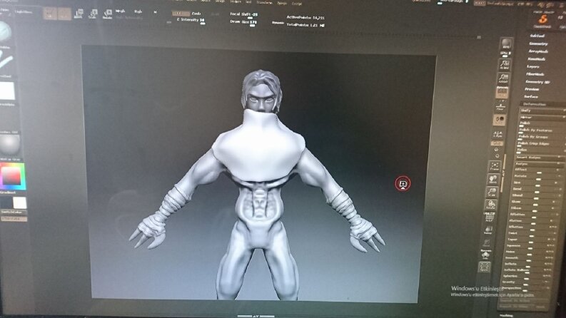Click the Xpose icon on right shelf
The image size is (566, 318).
tap(485, 267)
